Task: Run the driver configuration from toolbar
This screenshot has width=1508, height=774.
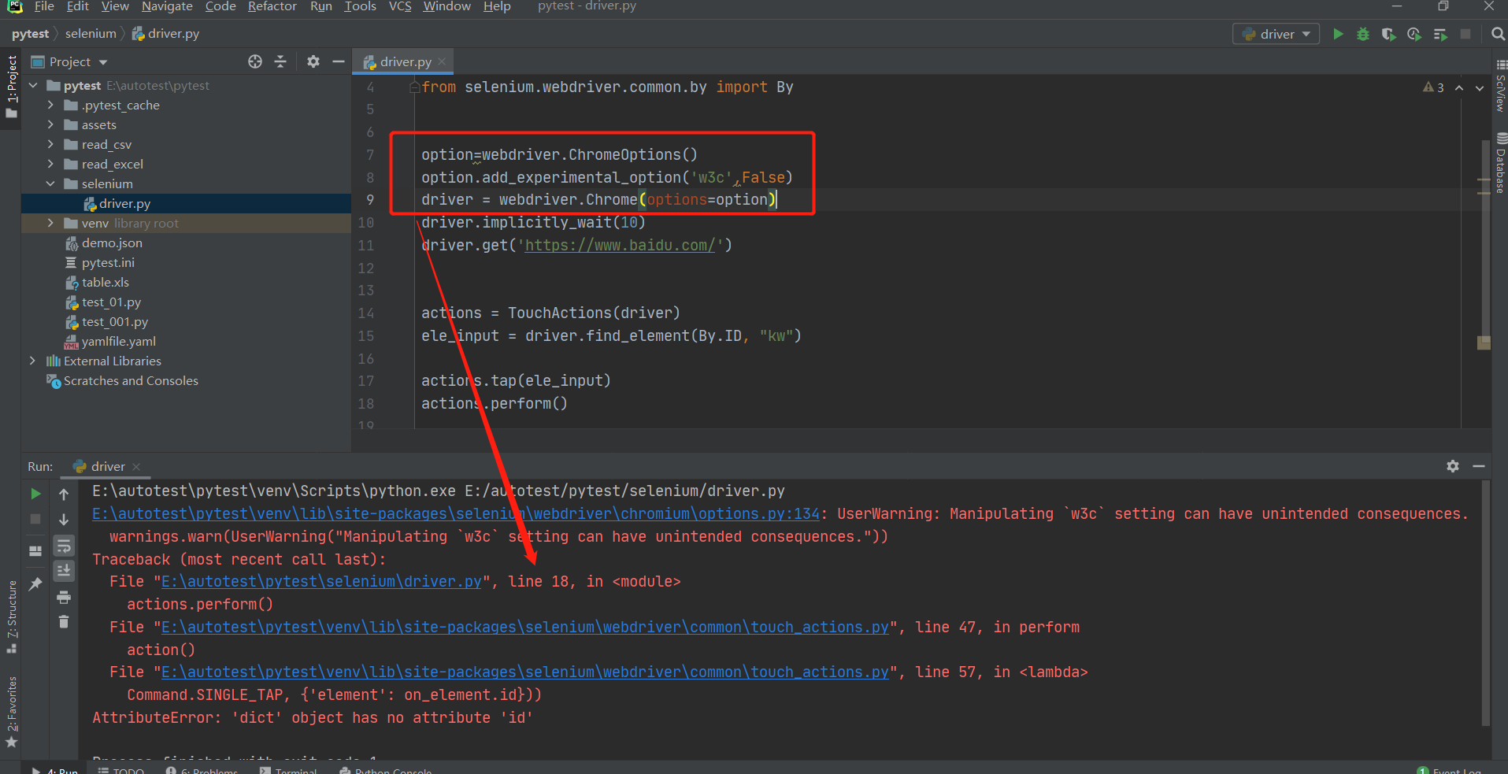Action: [1338, 34]
